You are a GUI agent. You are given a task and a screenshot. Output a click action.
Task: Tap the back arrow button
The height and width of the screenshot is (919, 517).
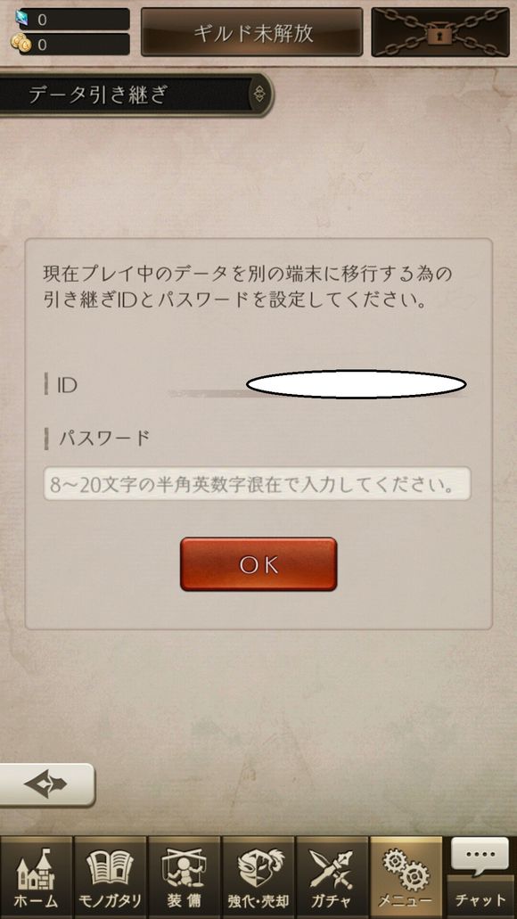(47, 784)
